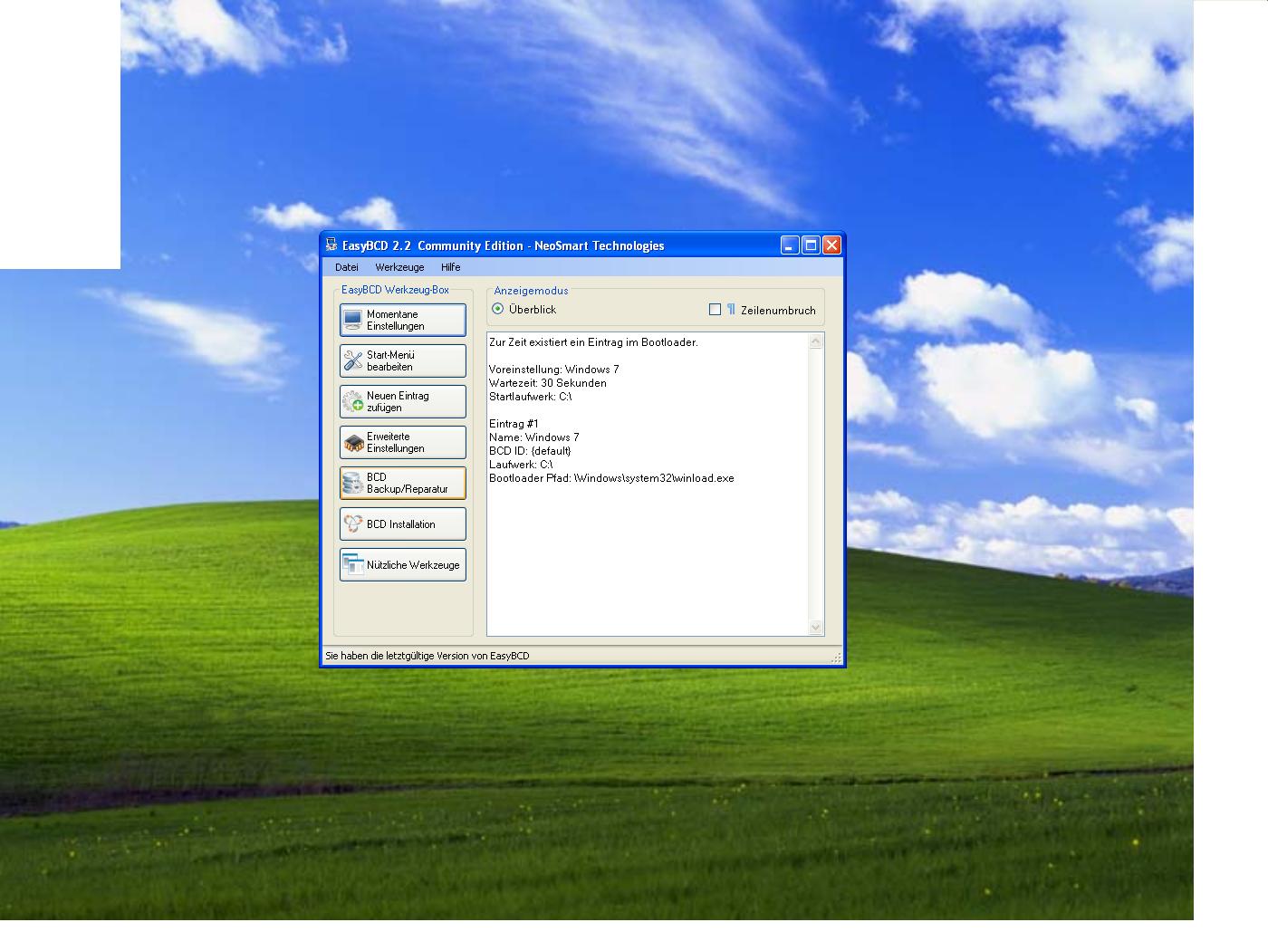The width and height of the screenshot is (1268, 951).
Task: Click the EasyBCD icon in the title bar
Action: tap(331, 245)
